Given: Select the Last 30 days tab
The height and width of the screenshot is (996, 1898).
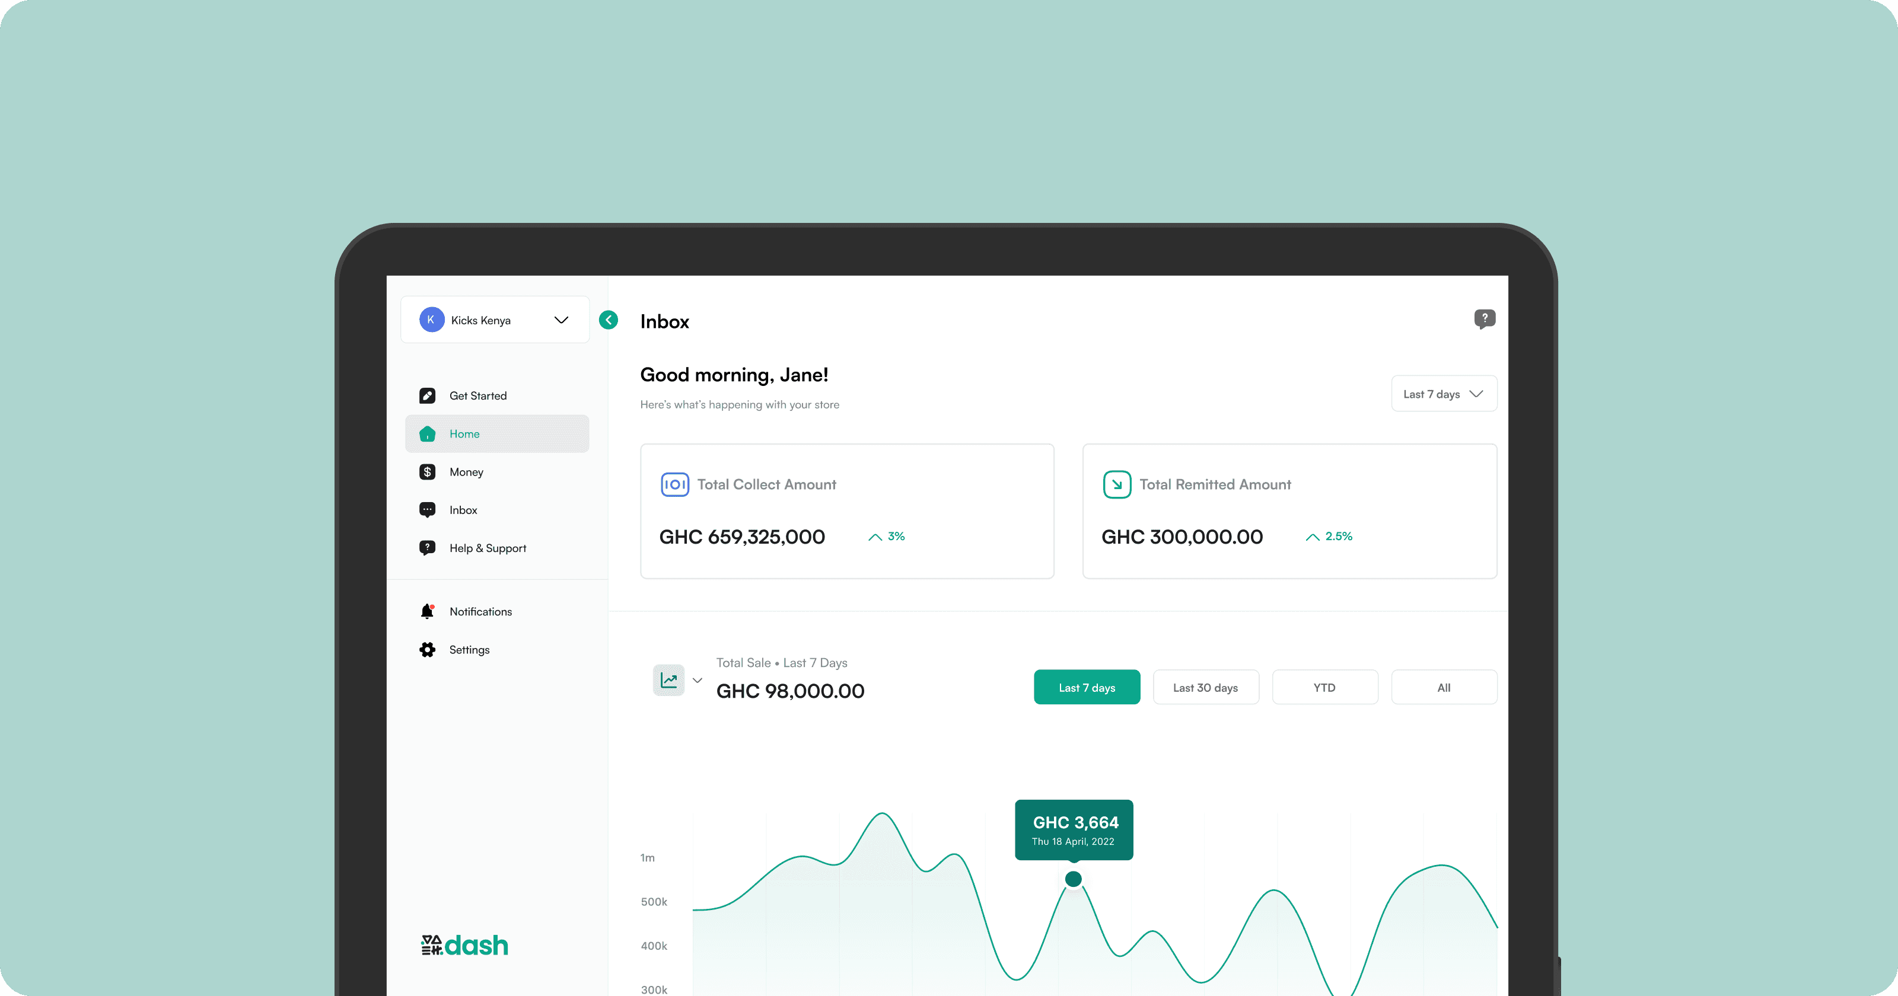Looking at the screenshot, I should click(x=1205, y=687).
